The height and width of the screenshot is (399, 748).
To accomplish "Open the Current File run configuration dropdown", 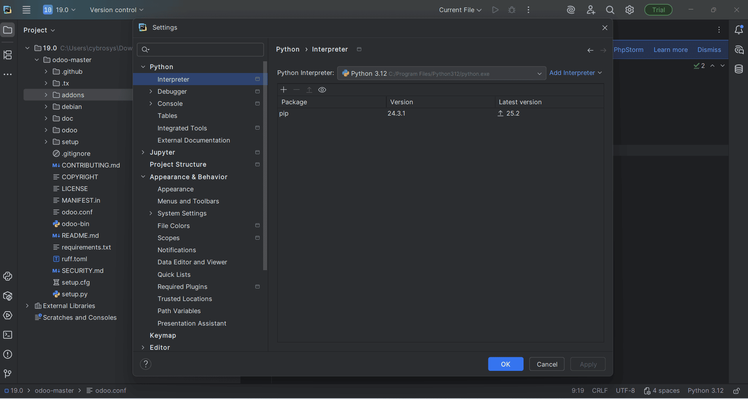I will point(460,10).
